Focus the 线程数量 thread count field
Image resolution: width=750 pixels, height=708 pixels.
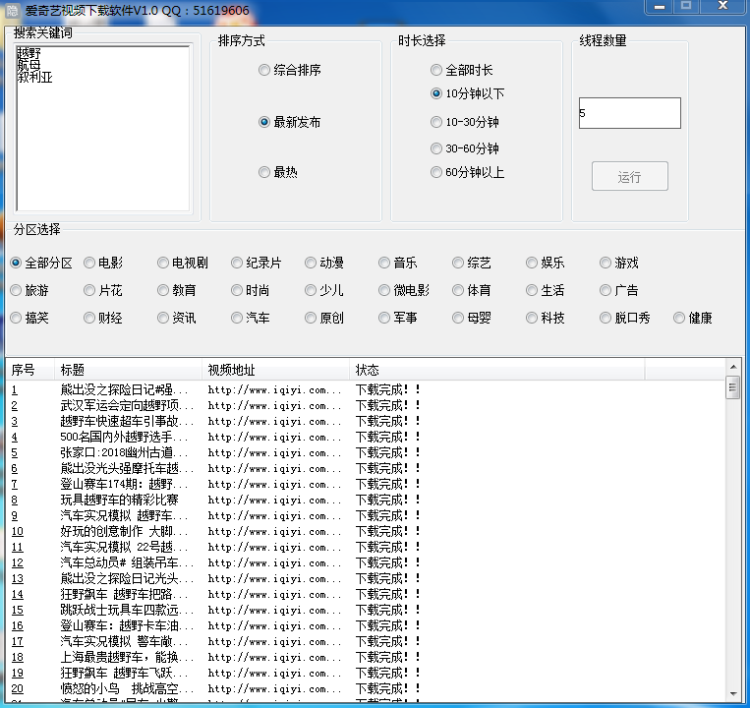tap(629, 113)
